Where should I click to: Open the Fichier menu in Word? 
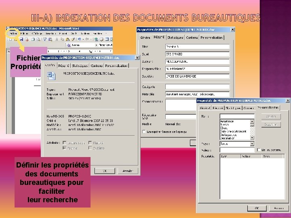(13, 34)
